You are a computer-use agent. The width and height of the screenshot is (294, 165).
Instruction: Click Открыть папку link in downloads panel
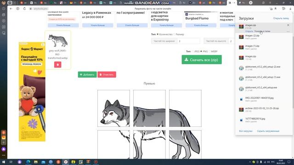point(281,18)
